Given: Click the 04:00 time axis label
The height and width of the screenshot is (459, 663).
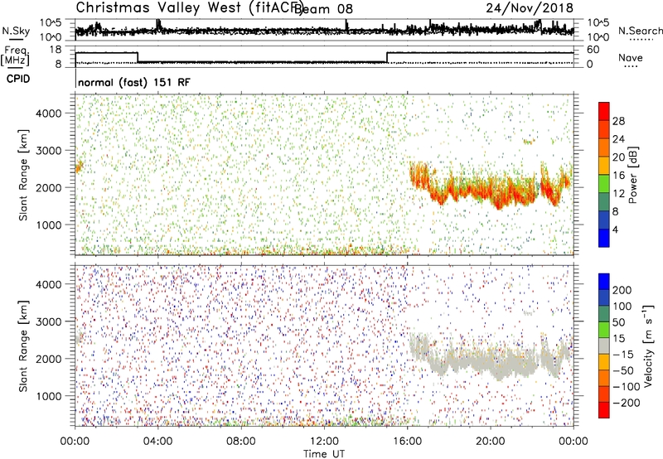Looking at the screenshot, I should pos(157,442).
